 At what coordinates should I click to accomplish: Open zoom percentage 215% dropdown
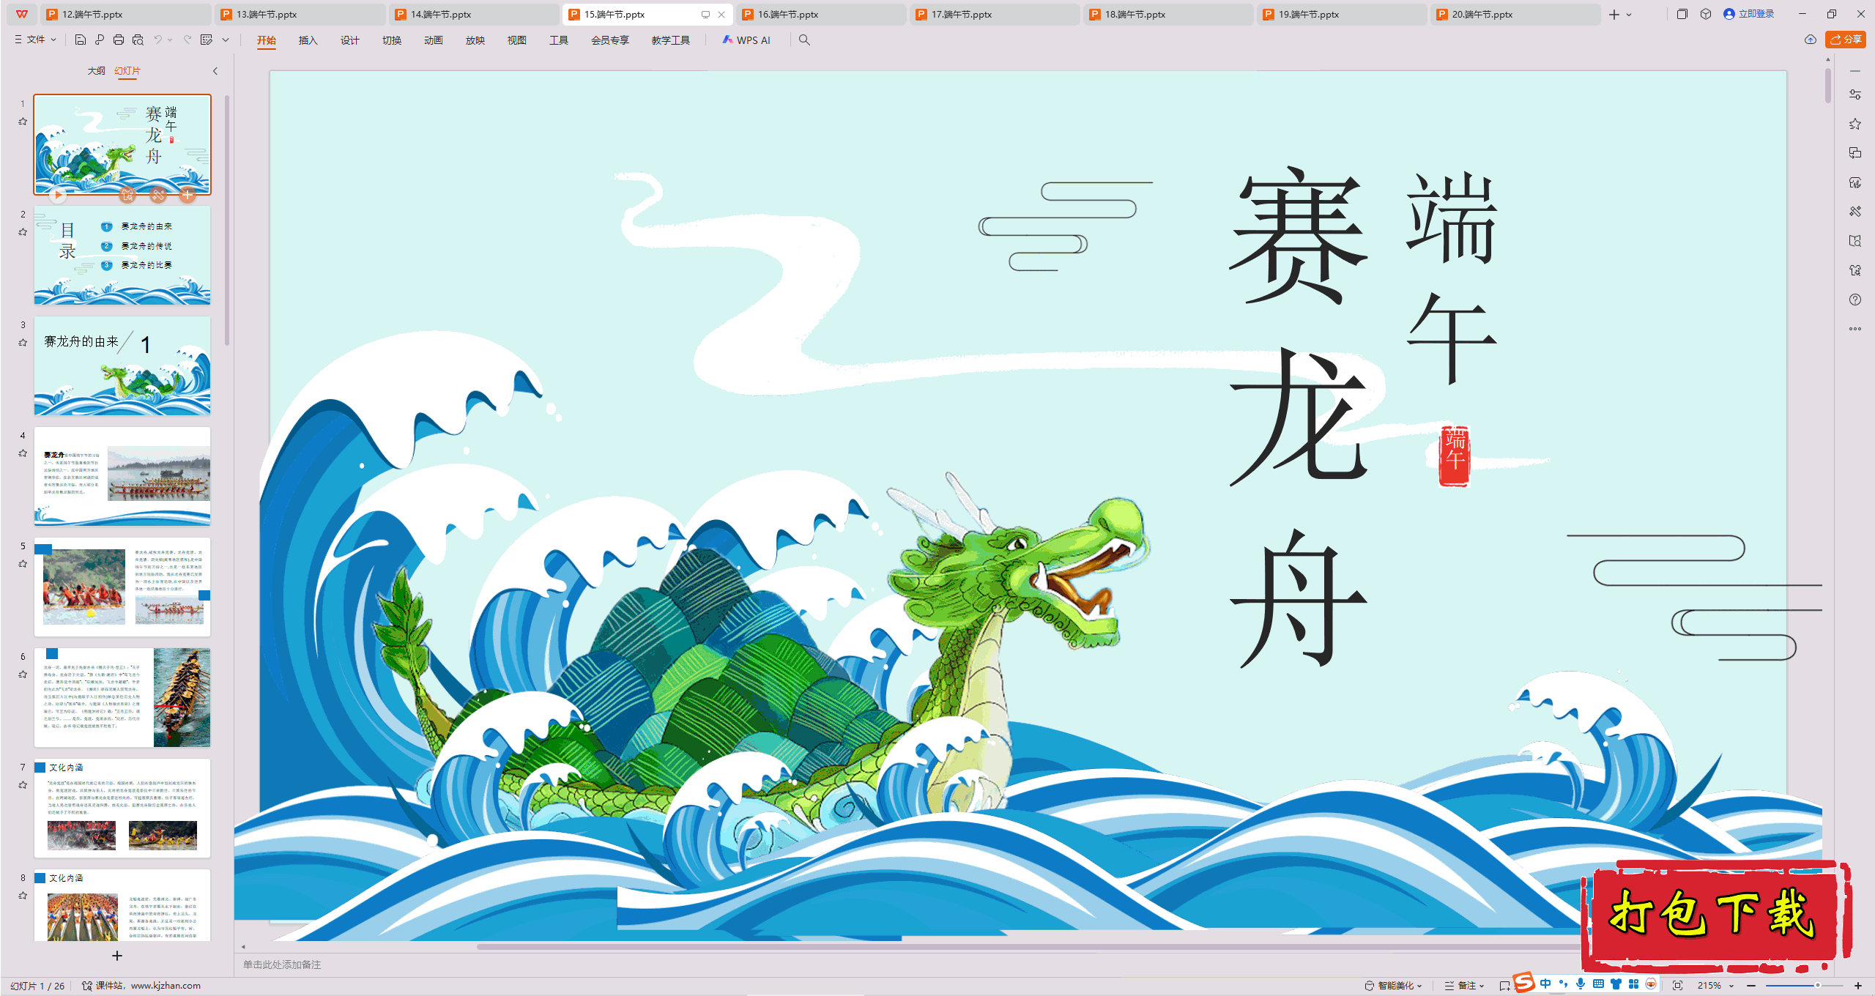pos(1731,986)
